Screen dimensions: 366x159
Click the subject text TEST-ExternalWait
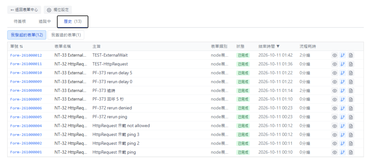pos(110,55)
